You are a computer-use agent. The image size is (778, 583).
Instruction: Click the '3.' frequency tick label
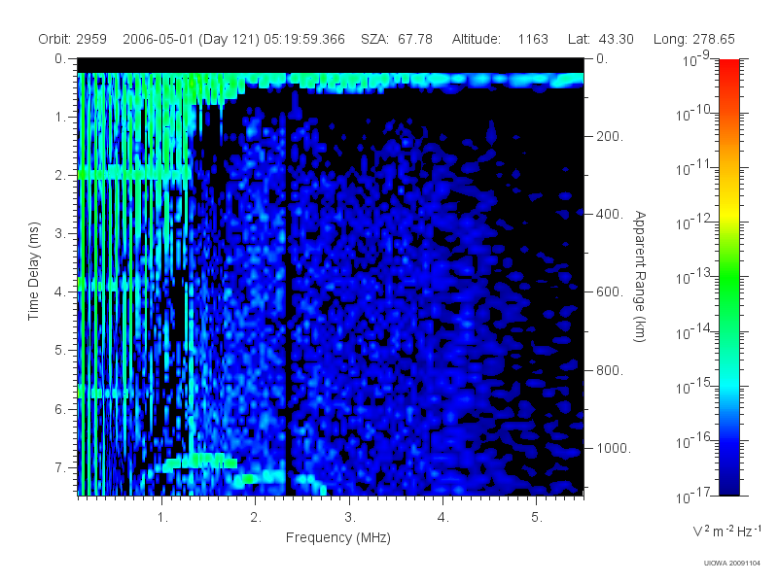point(350,518)
